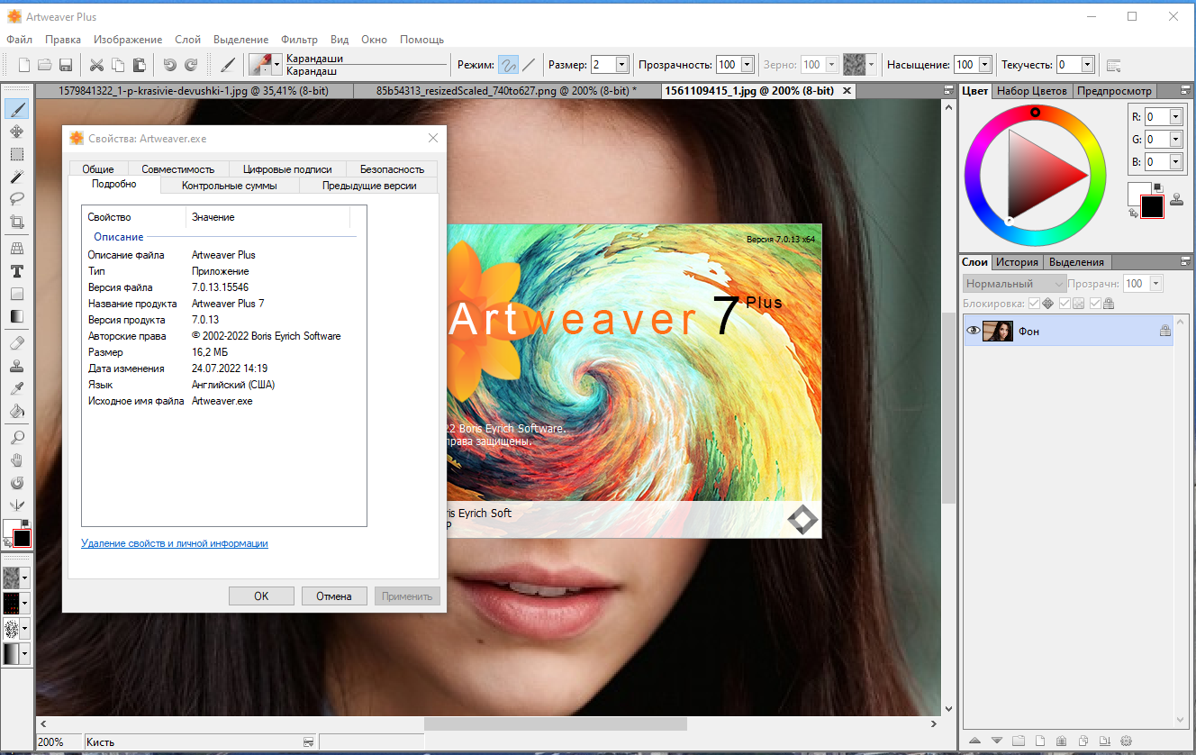Open the Нормальный blend mode dropdown
The image size is (1196, 755).
pos(1014,284)
